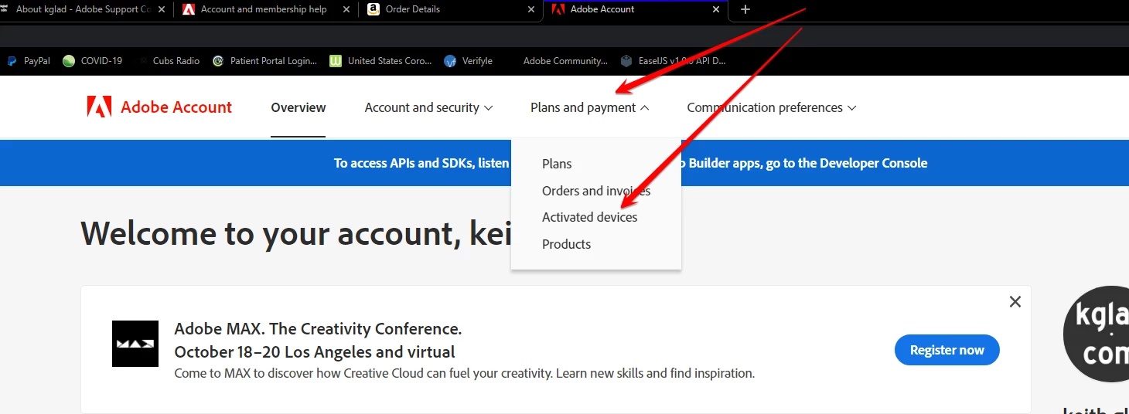This screenshot has height=414, width=1129.
Task: Open the Verifyle bookmark
Action: [469, 61]
